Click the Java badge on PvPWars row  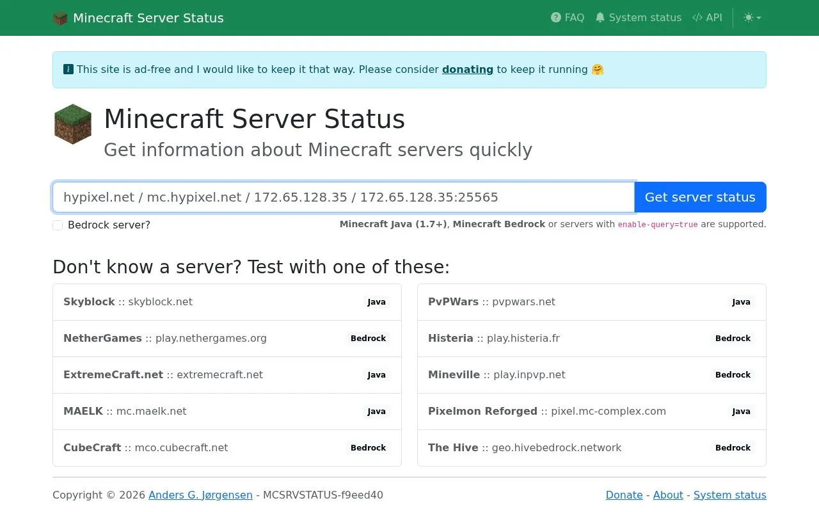pyautogui.click(x=742, y=302)
